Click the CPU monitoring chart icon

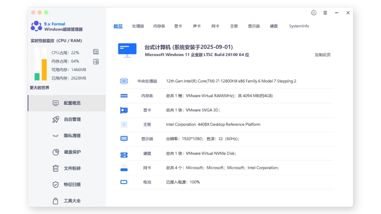96,52
